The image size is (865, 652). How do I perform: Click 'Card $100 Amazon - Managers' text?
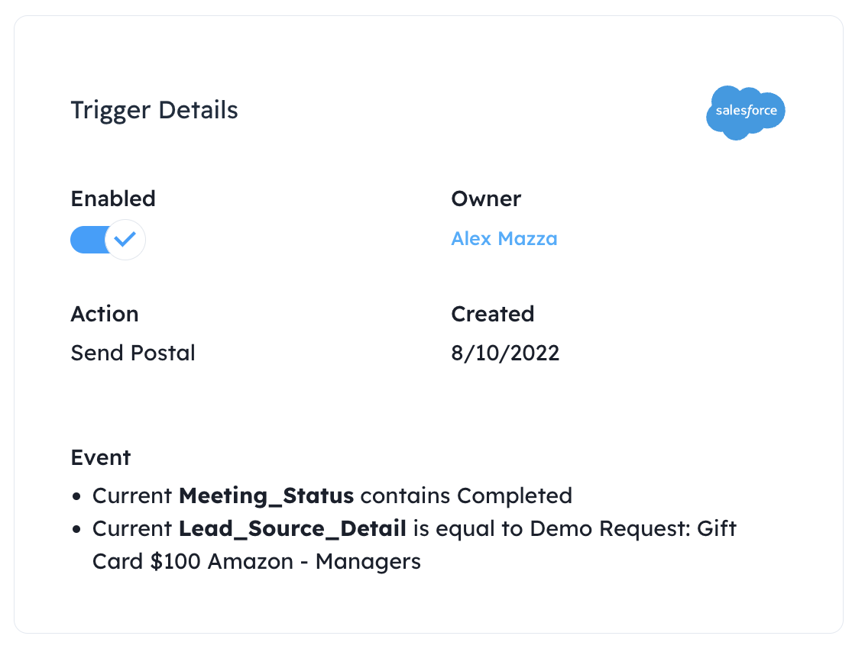257,562
